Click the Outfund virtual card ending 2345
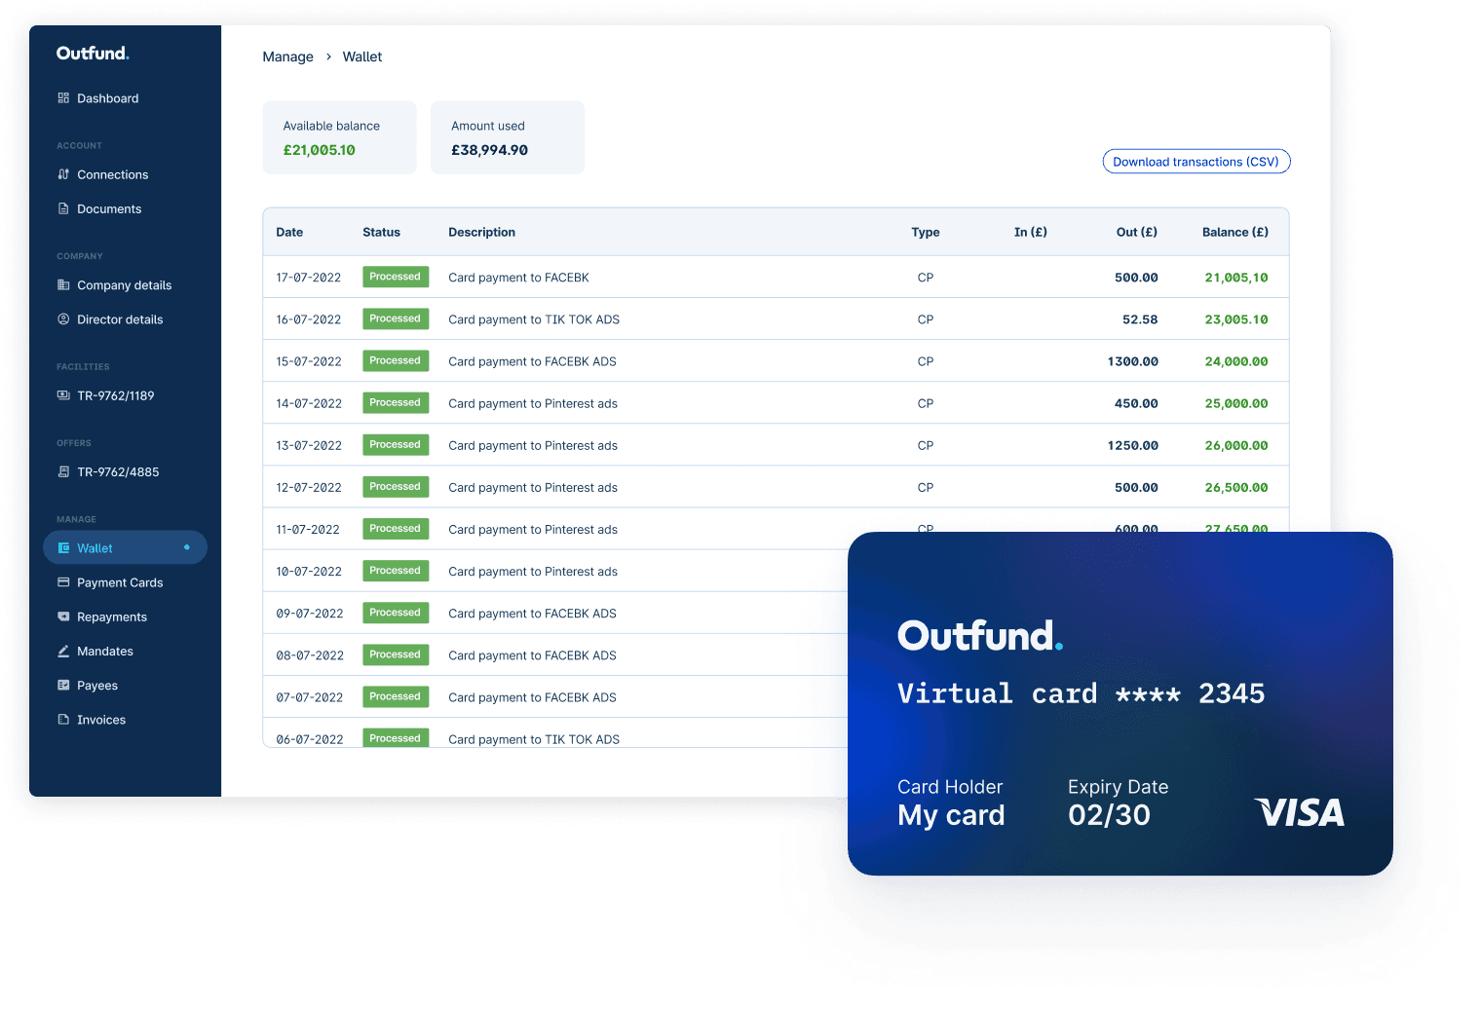 pos(1120,703)
